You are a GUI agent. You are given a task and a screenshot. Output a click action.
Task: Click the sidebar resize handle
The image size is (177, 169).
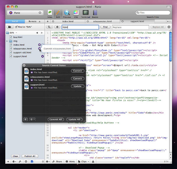pos(43,162)
